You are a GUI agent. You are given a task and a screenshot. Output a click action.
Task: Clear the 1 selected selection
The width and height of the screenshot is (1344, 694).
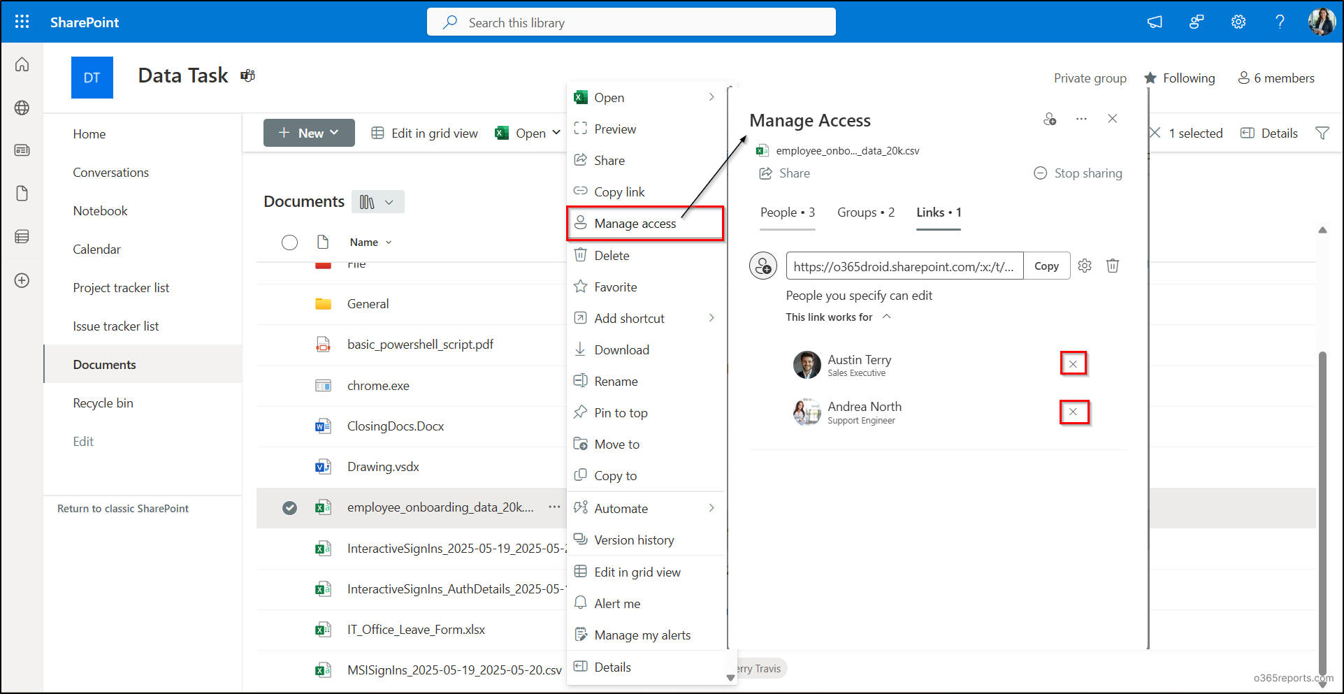coord(1155,133)
